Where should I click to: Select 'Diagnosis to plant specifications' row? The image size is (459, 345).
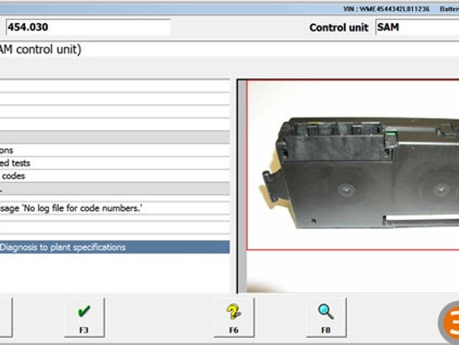(114, 247)
